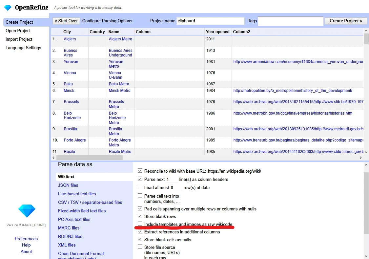Enable Store file source in each row checkbox

(x=140, y=247)
